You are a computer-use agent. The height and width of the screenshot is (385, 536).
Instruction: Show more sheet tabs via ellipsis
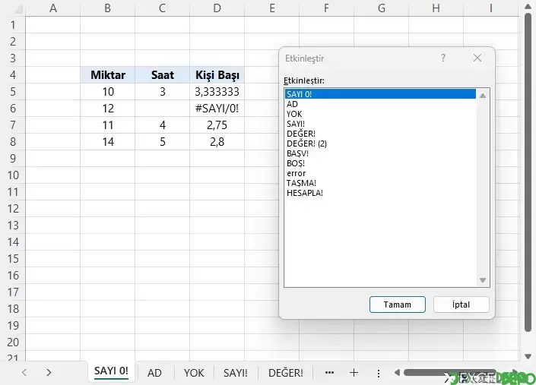(329, 373)
